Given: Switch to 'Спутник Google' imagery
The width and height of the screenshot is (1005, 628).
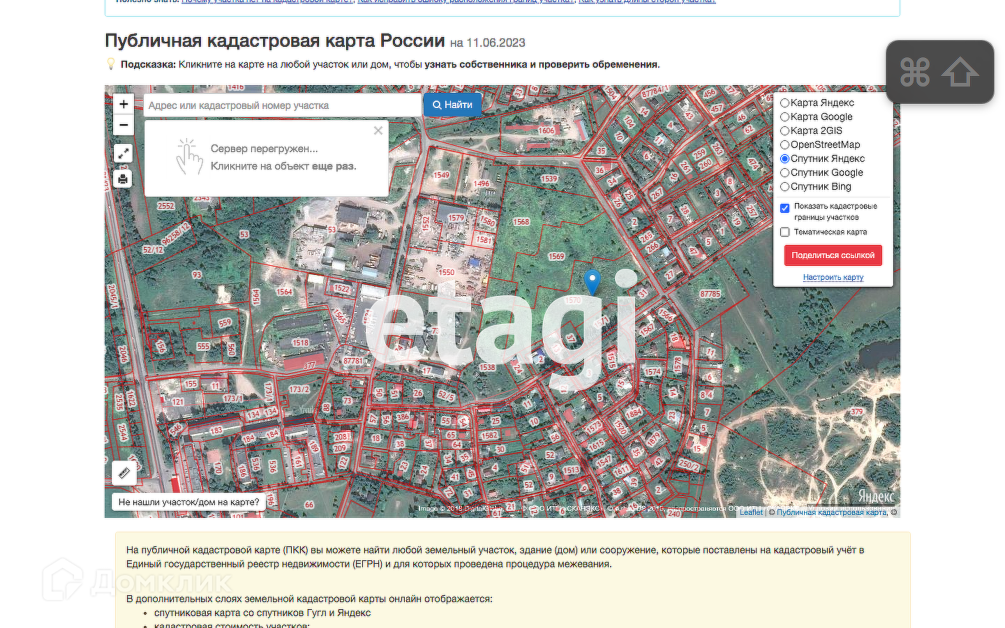Looking at the screenshot, I should coord(785,173).
